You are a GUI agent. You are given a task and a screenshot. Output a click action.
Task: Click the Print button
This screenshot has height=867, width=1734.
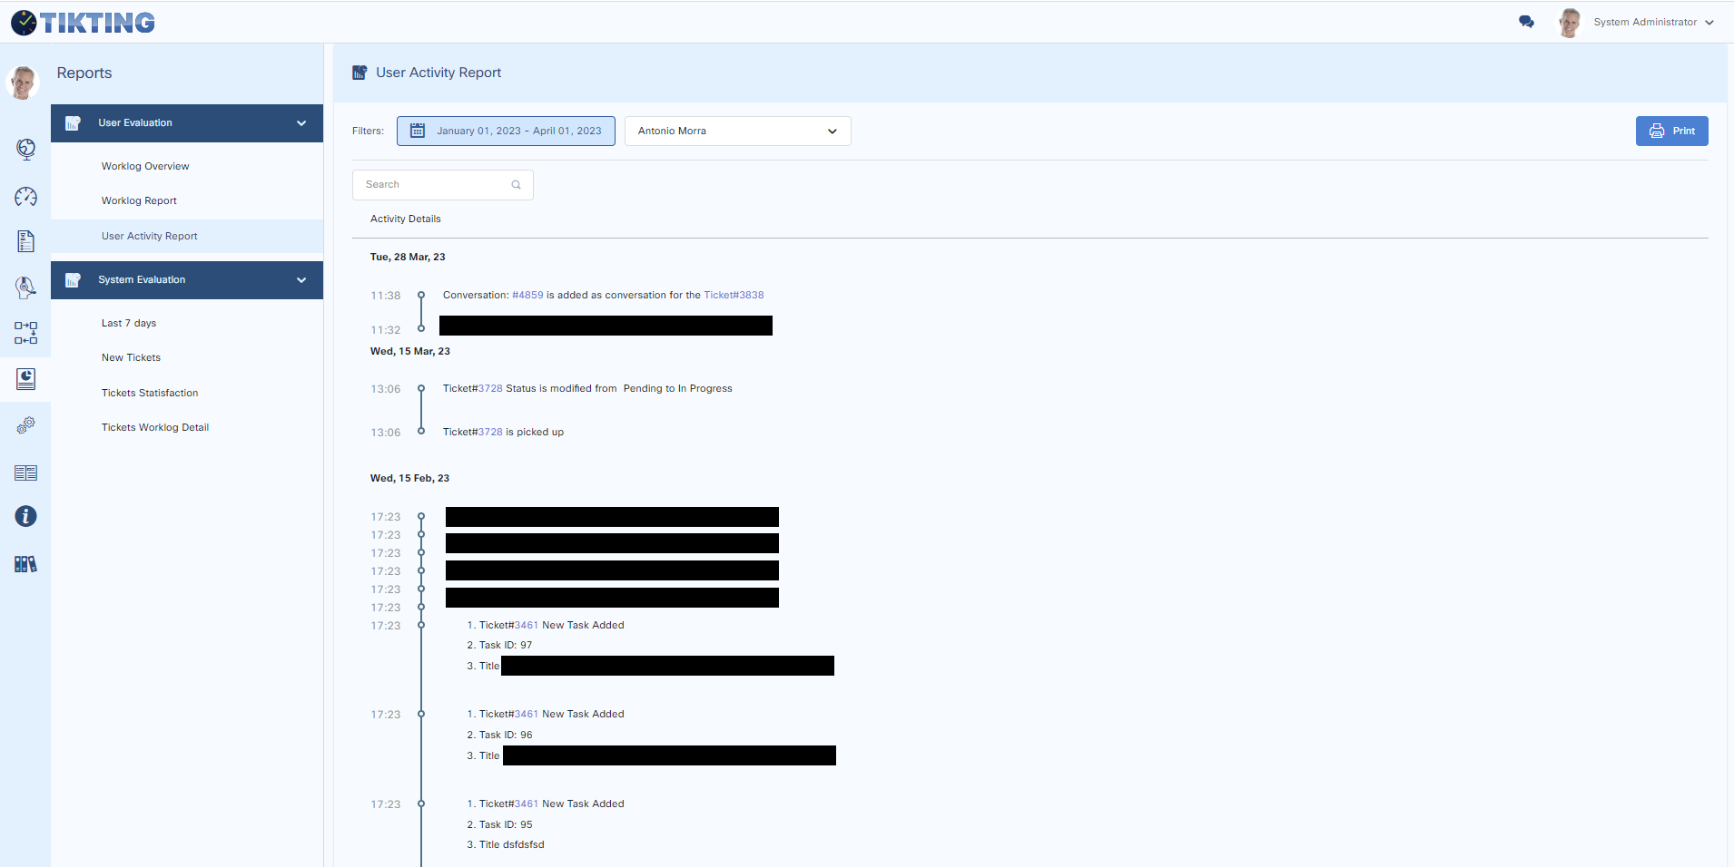click(1671, 131)
